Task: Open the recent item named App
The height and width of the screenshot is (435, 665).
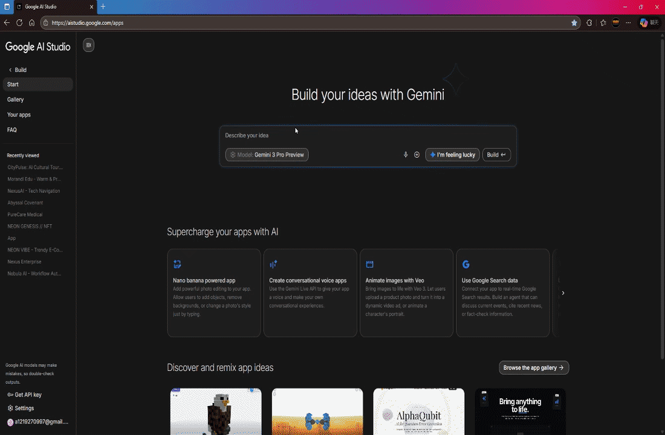Action: pos(11,238)
